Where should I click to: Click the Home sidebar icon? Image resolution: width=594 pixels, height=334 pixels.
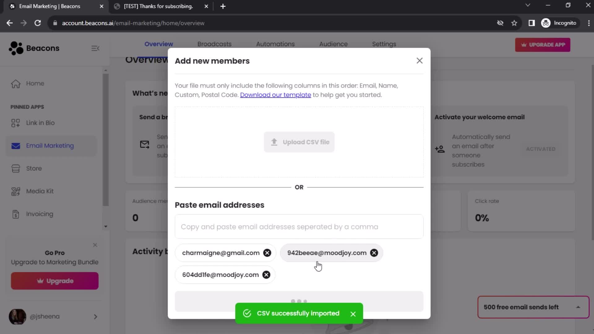pos(15,83)
